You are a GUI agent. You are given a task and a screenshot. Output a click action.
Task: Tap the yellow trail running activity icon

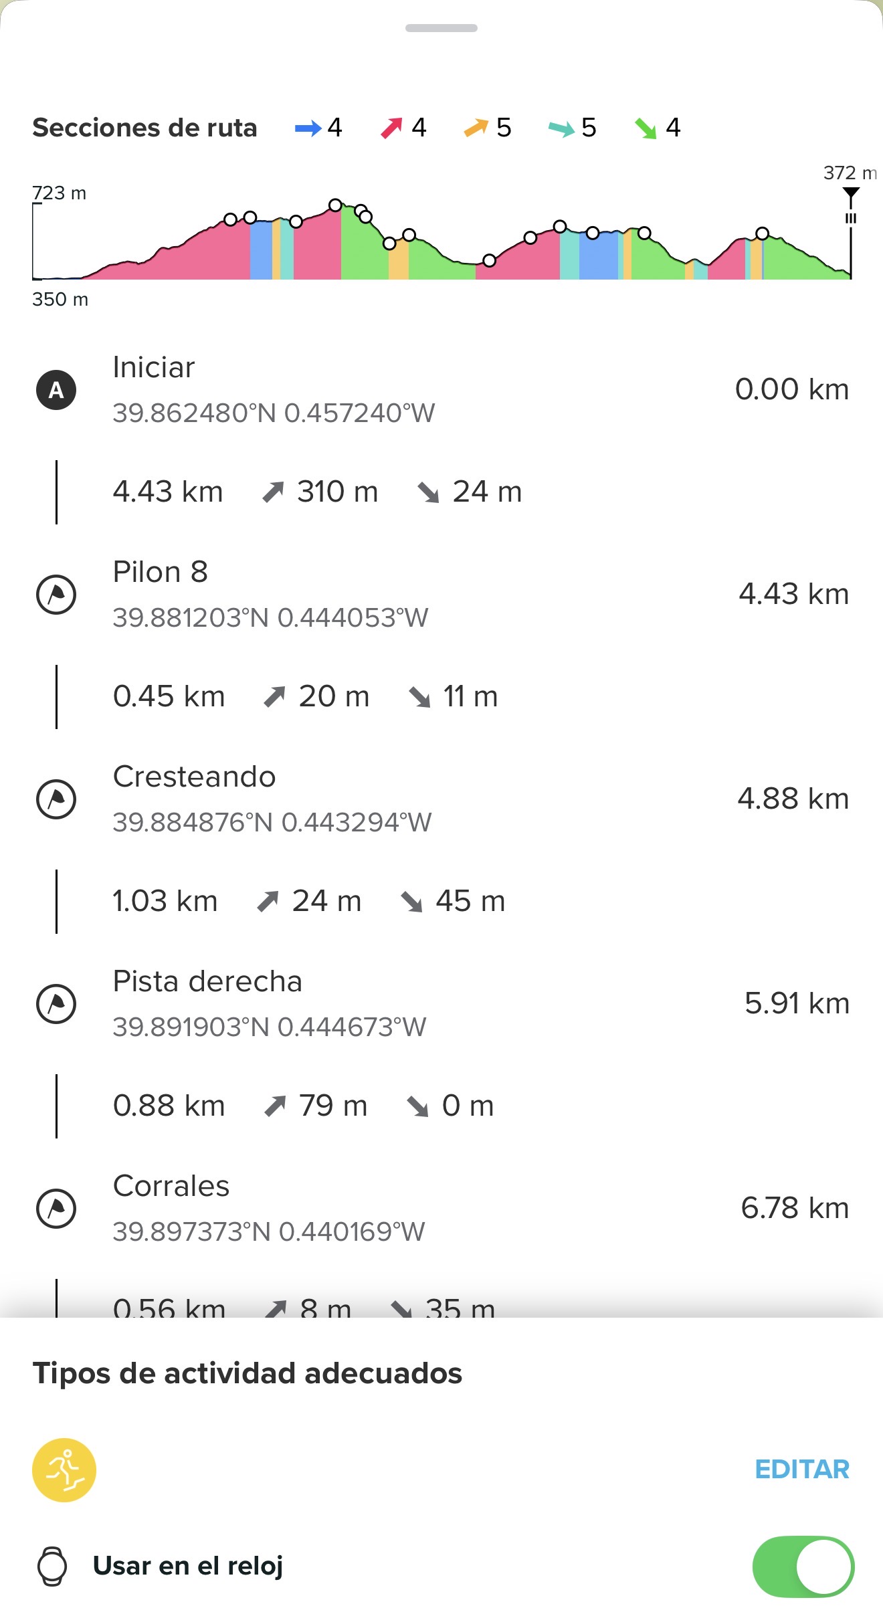coord(64,1470)
